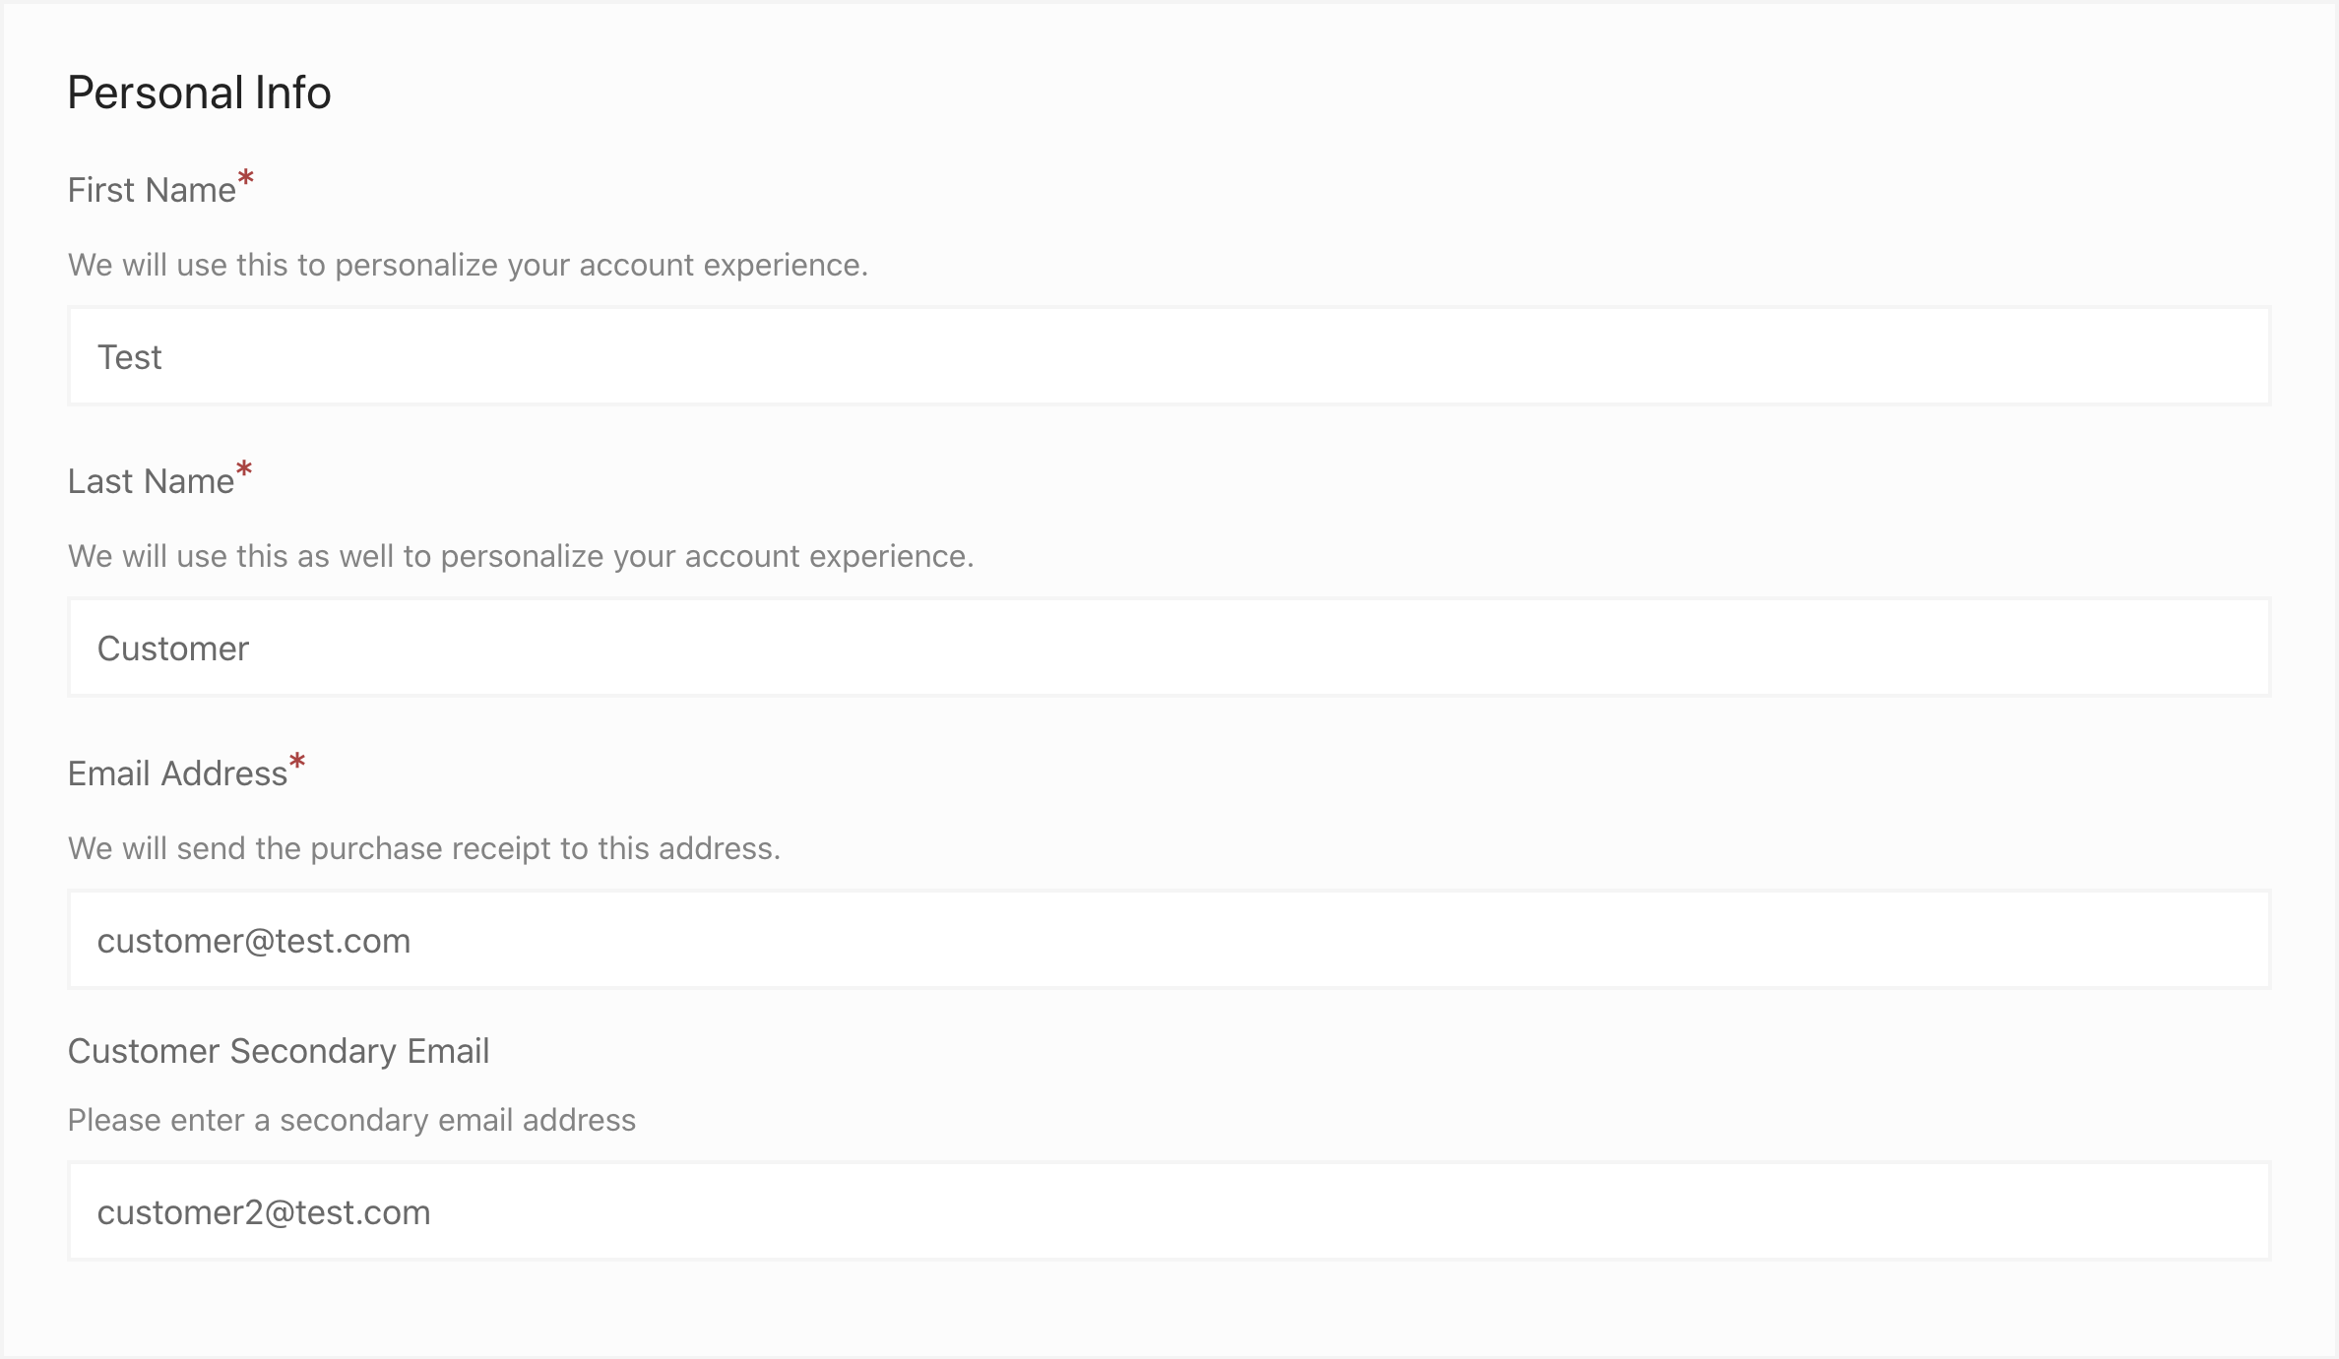Click the "as well to personalize" help text

coord(521,556)
